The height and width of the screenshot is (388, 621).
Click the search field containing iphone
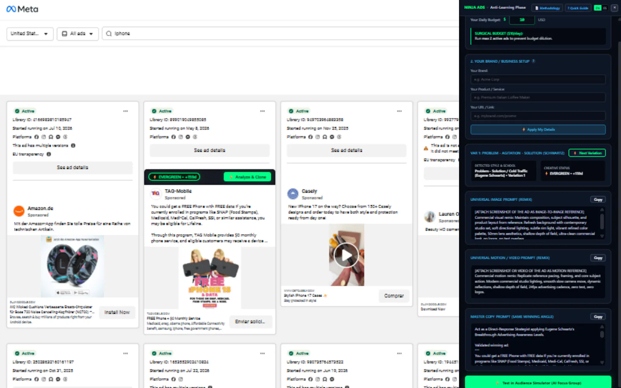pos(281,34)
